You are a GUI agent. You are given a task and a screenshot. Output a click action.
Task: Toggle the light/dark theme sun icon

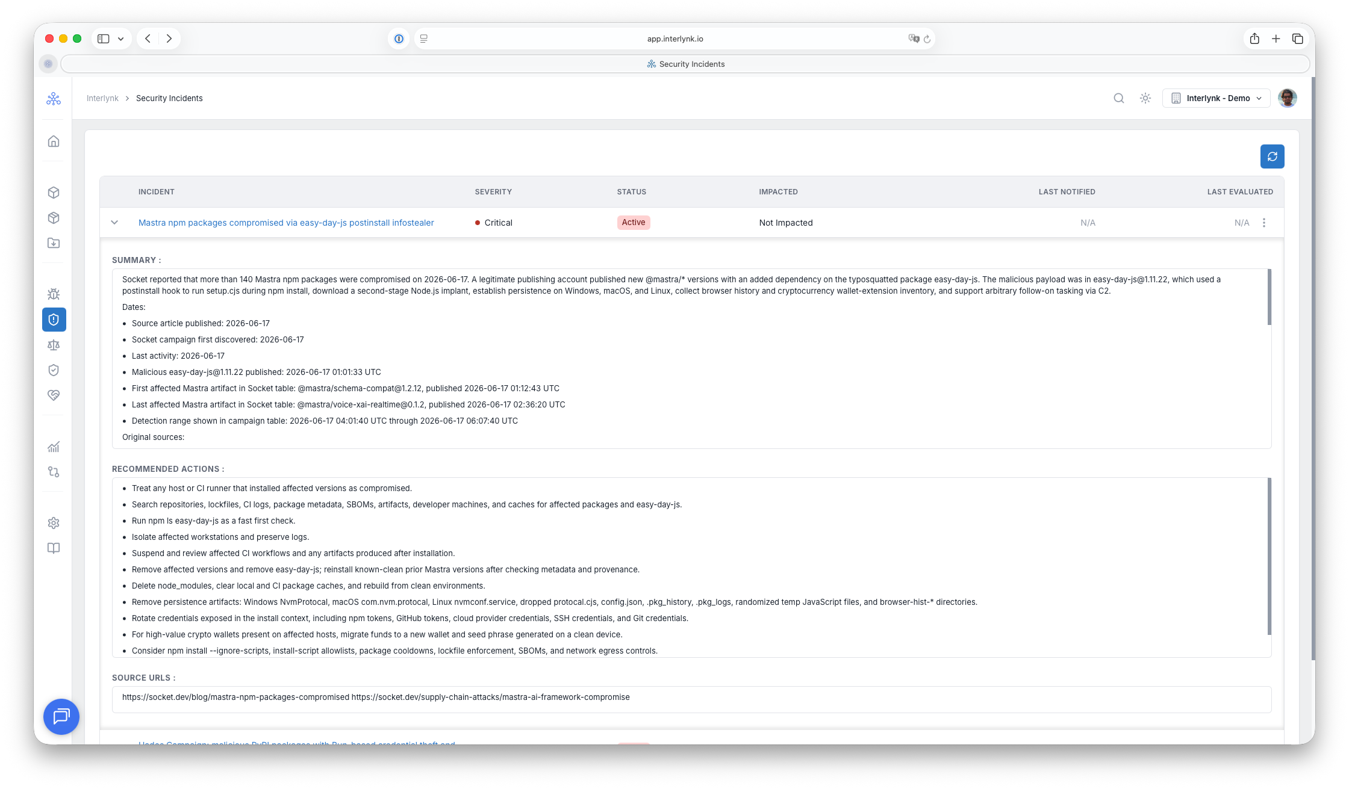(1145, 98)
